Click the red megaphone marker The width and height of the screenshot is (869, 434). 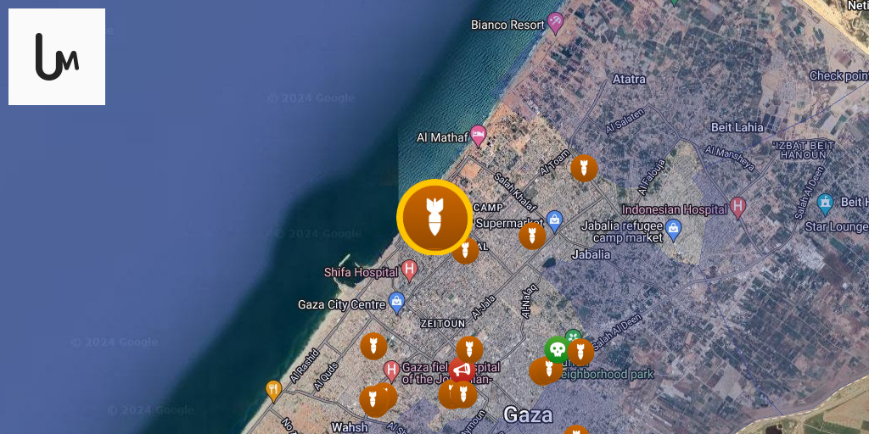point(462,370)
